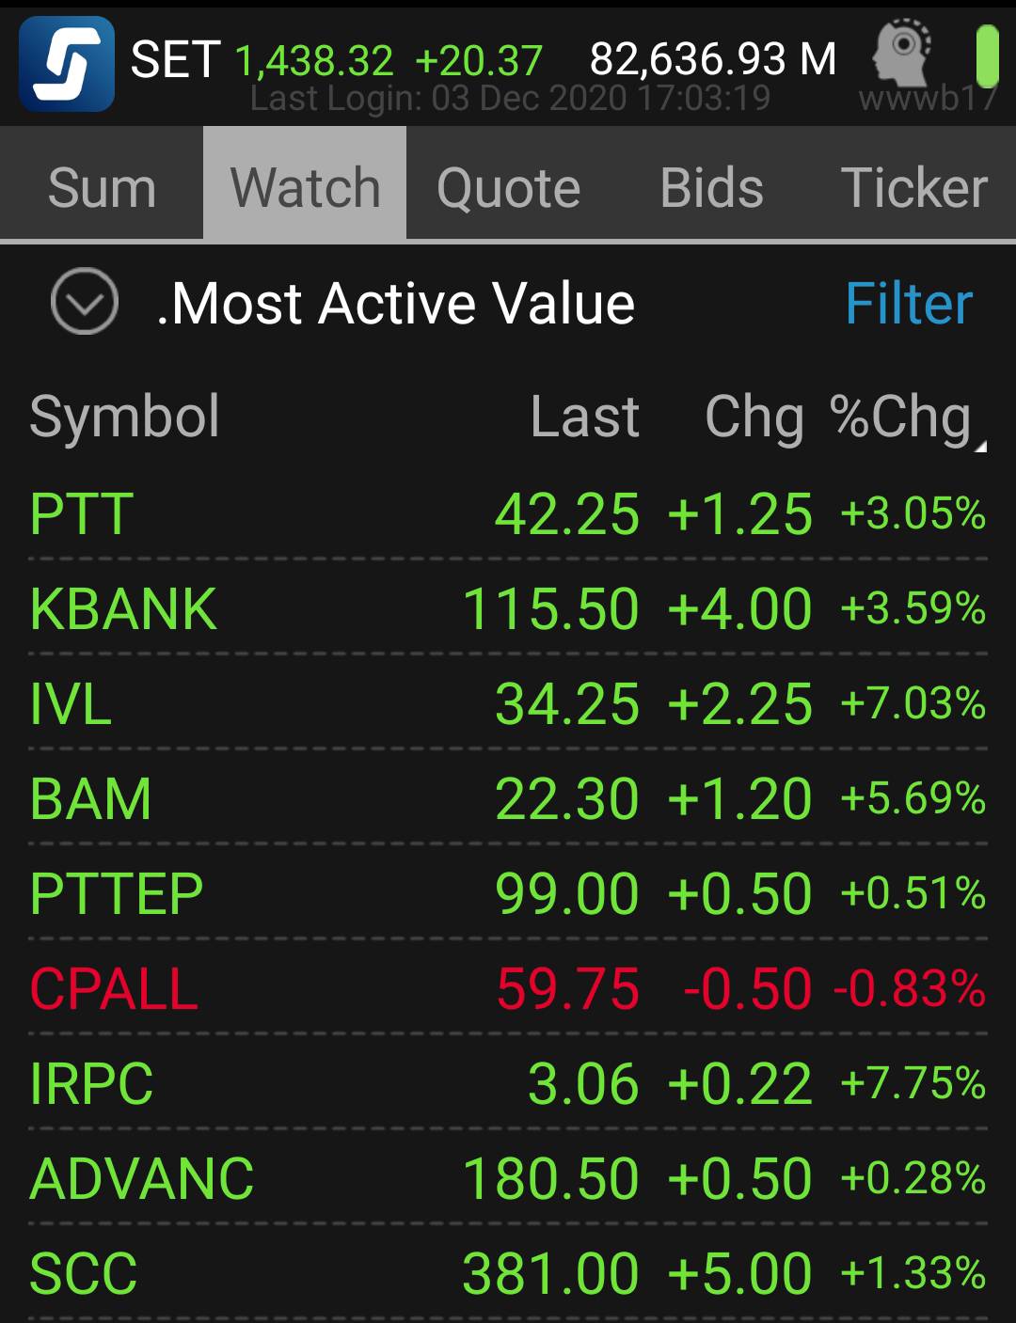Select the Ticker tab
This screenshot has height=1323, width=1016.
913,187
